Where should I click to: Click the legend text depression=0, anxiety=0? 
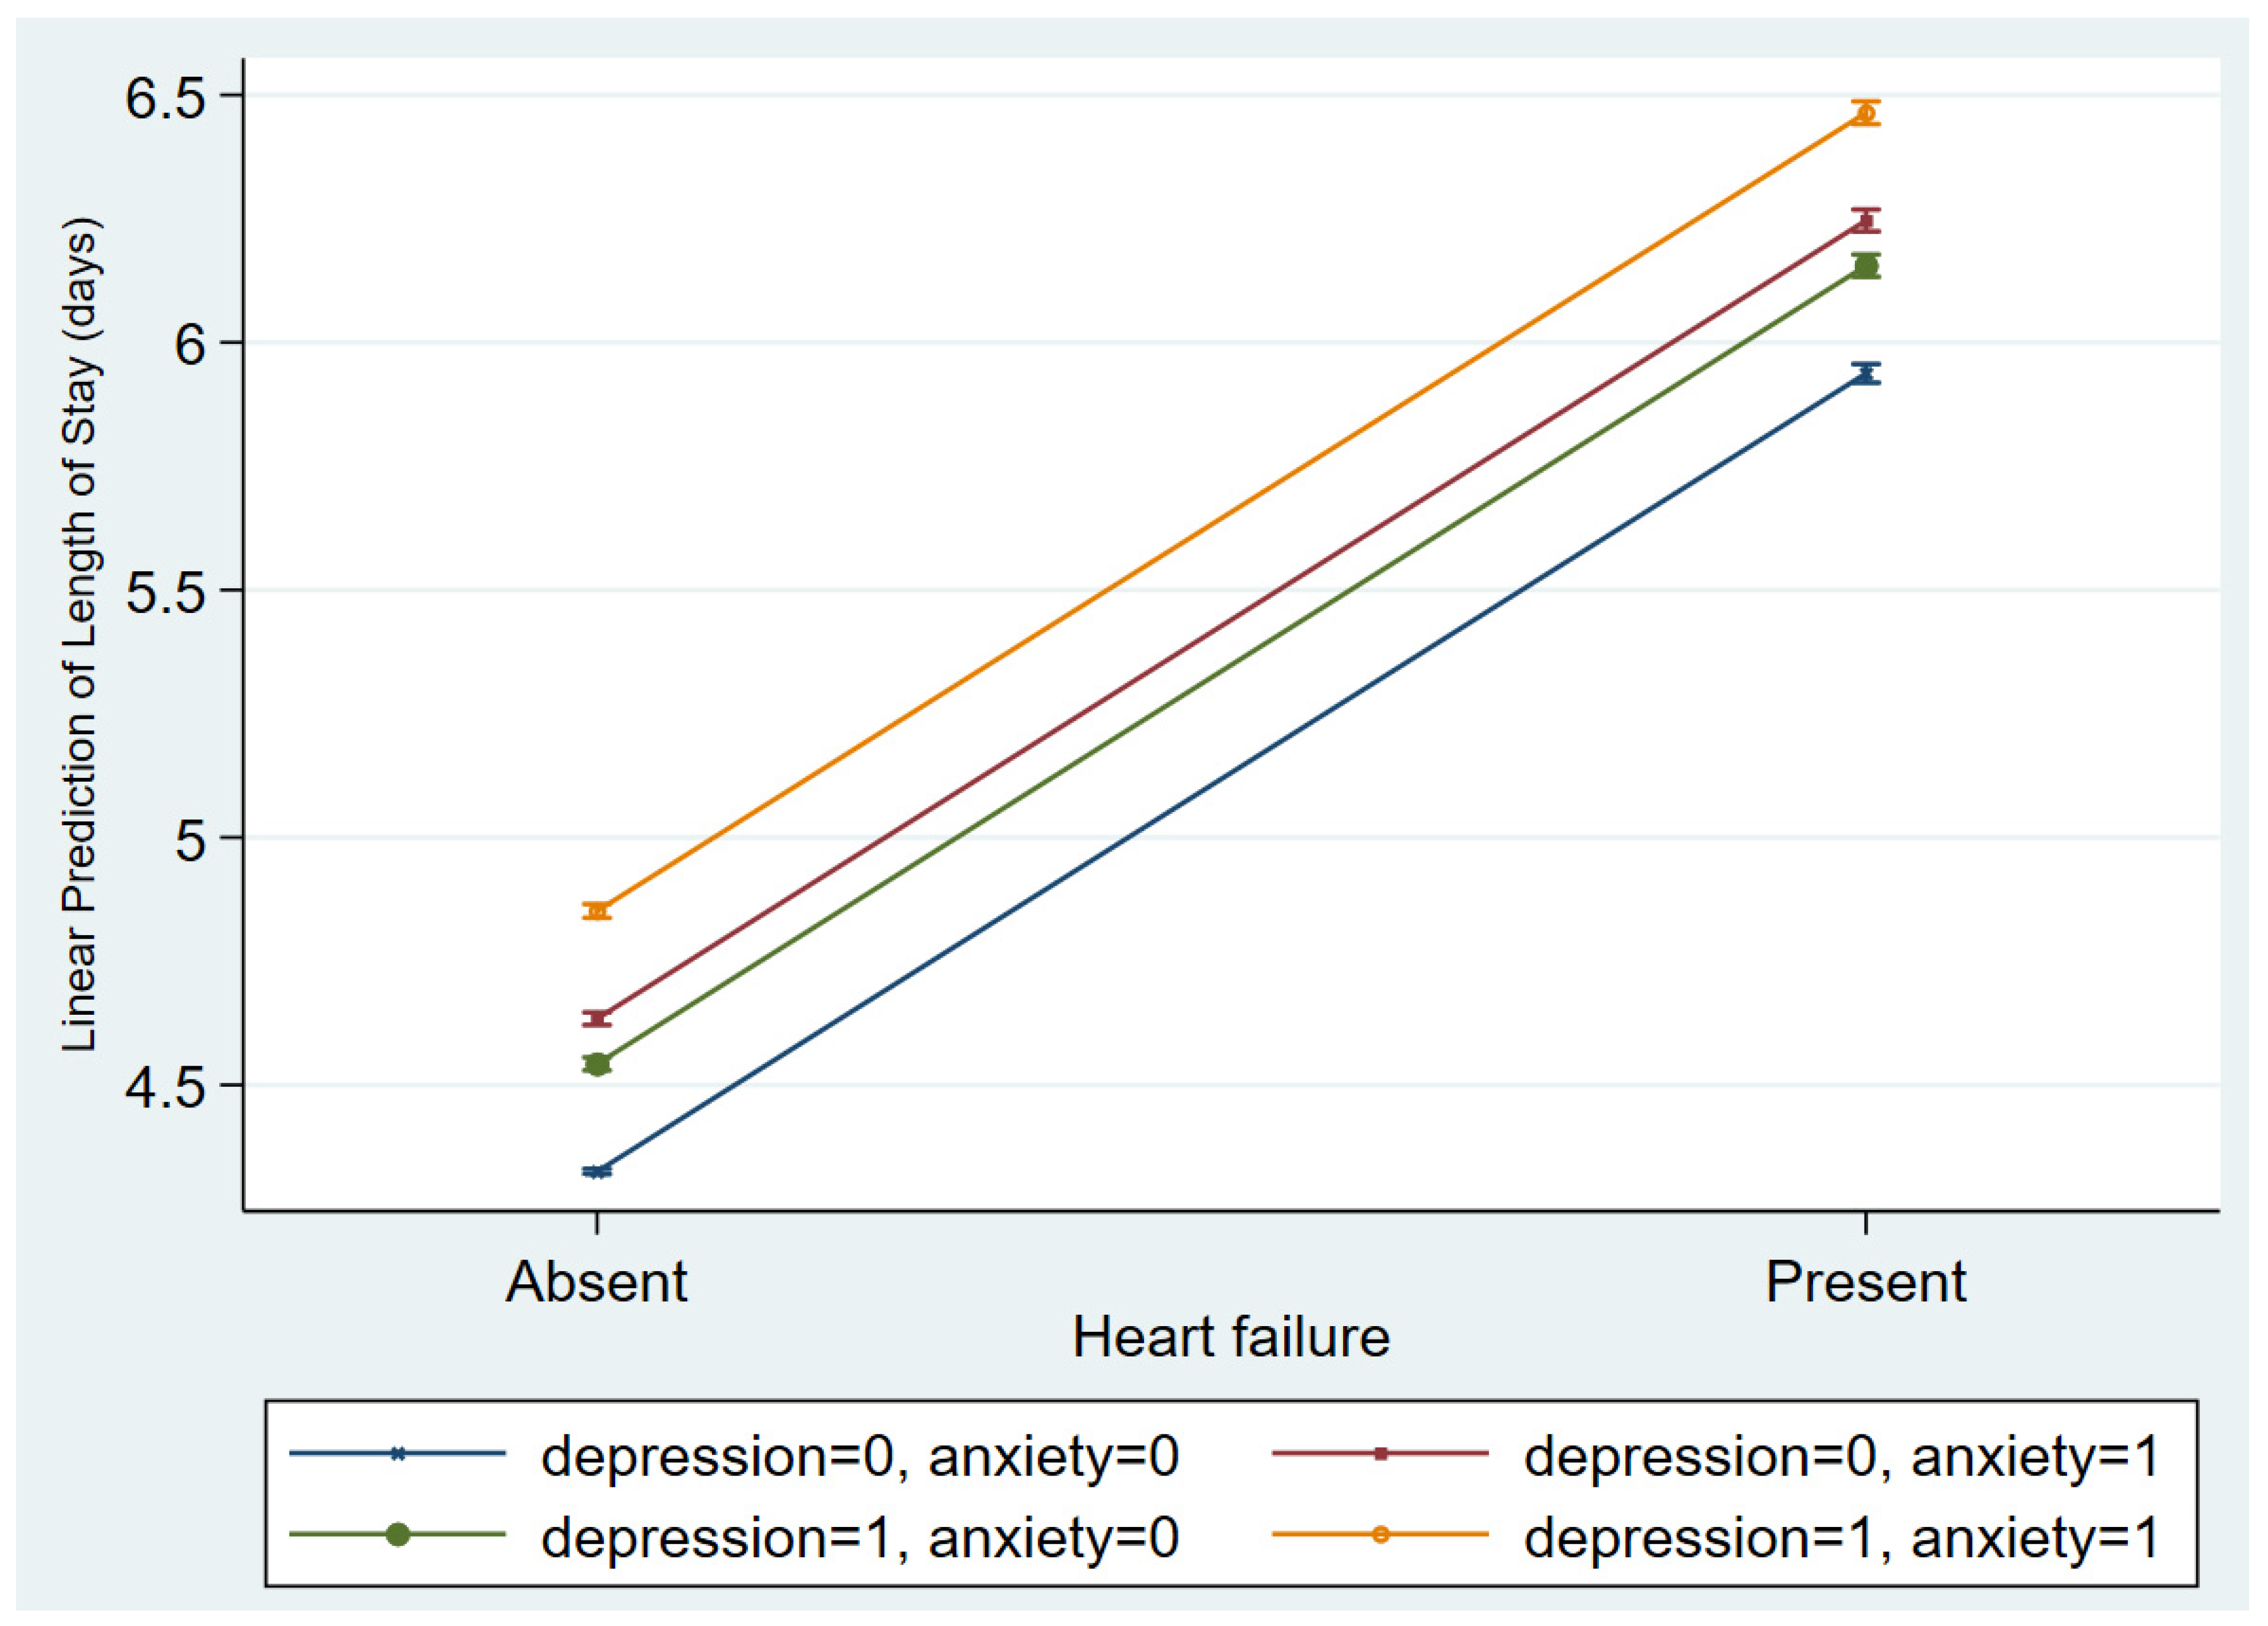coord(860,1457)
